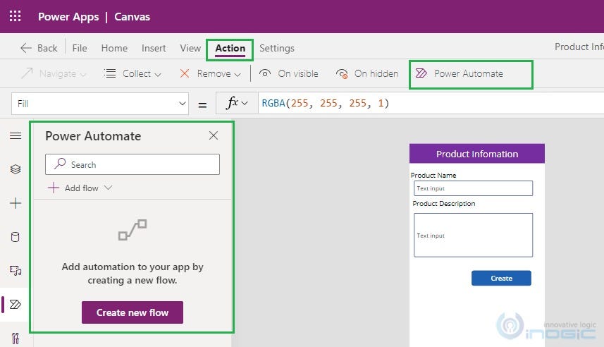The height and width of the screenshot is (347, 604).
Task: Expand the fx formula options chevron
Action: 245,104
